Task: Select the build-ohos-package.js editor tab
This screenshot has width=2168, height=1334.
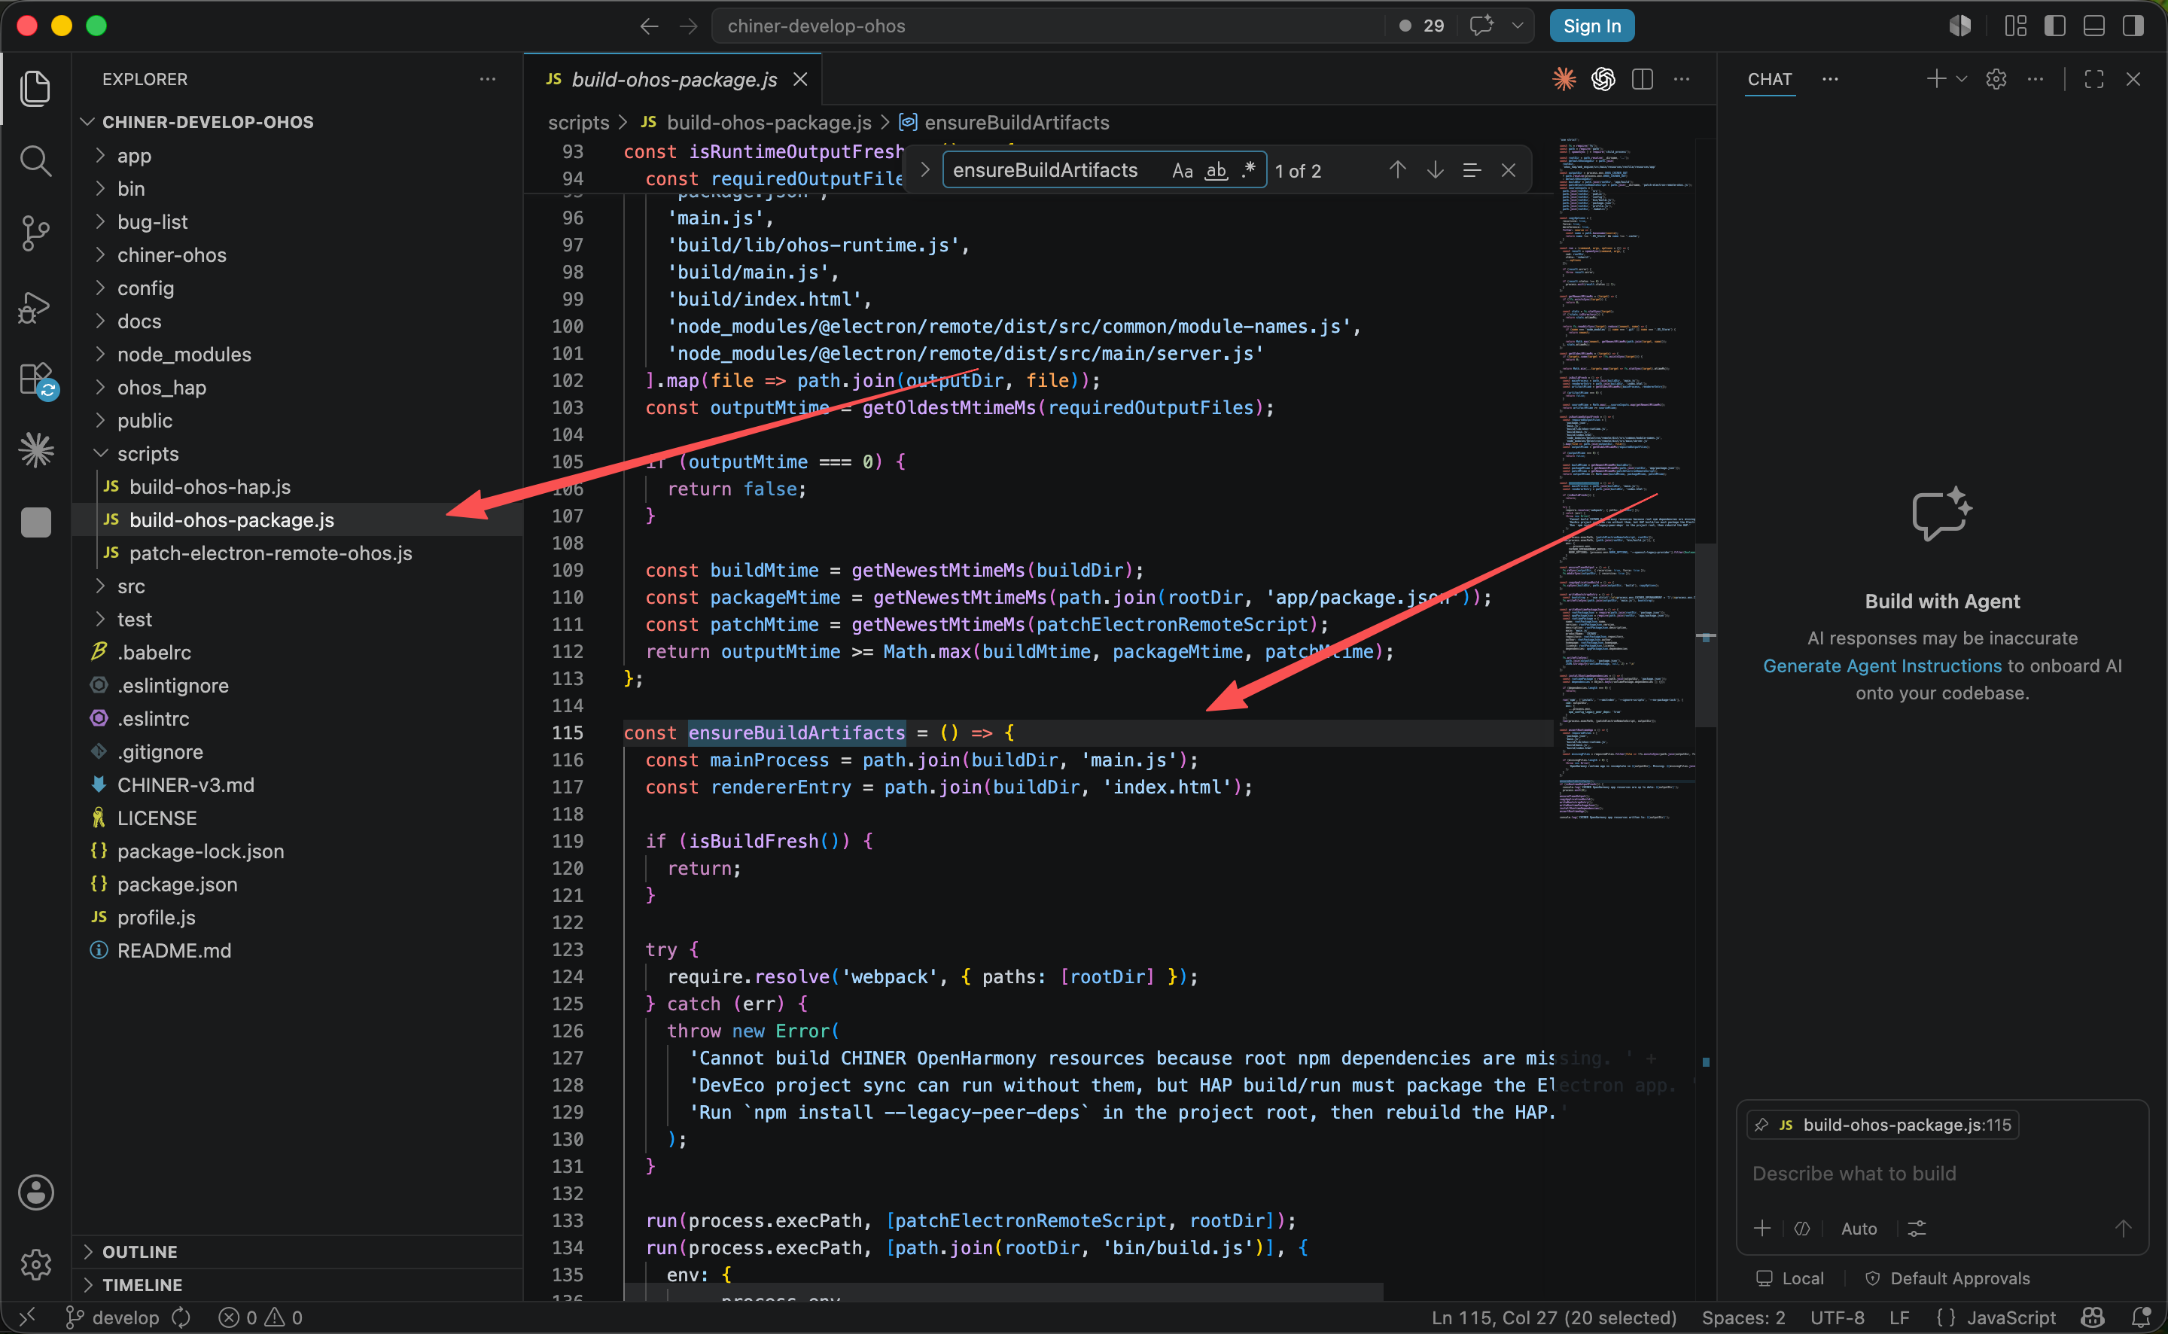Action: pyautogui.click(x=674, y=79)
